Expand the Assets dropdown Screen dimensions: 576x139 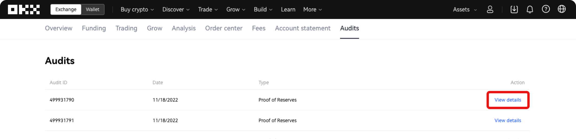point(465,10)
